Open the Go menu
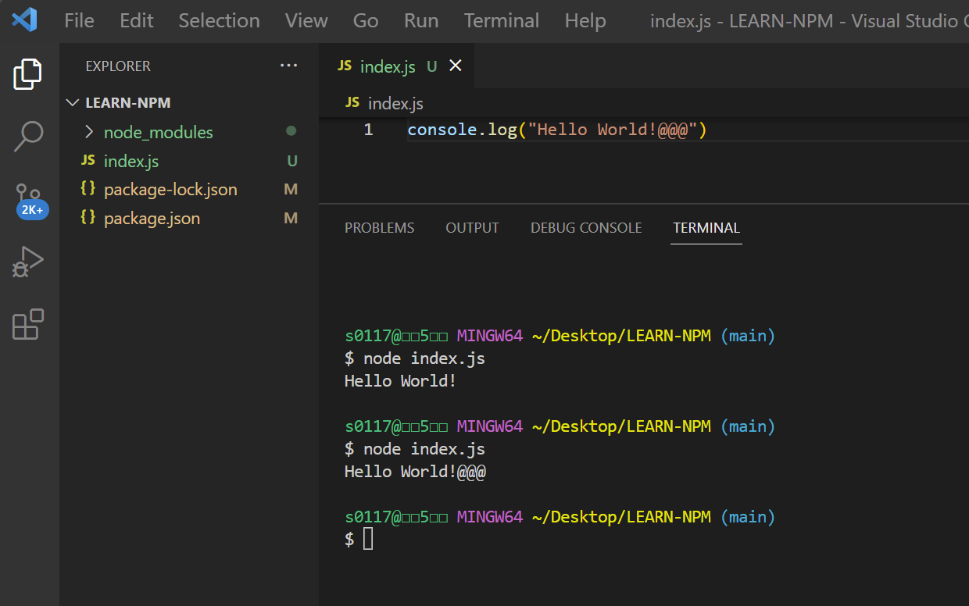The image size is (969, 606). pos(366,20)
